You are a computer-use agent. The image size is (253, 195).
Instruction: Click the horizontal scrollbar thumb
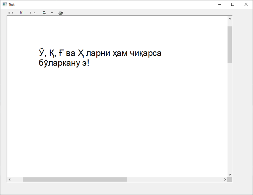(75, 179)
